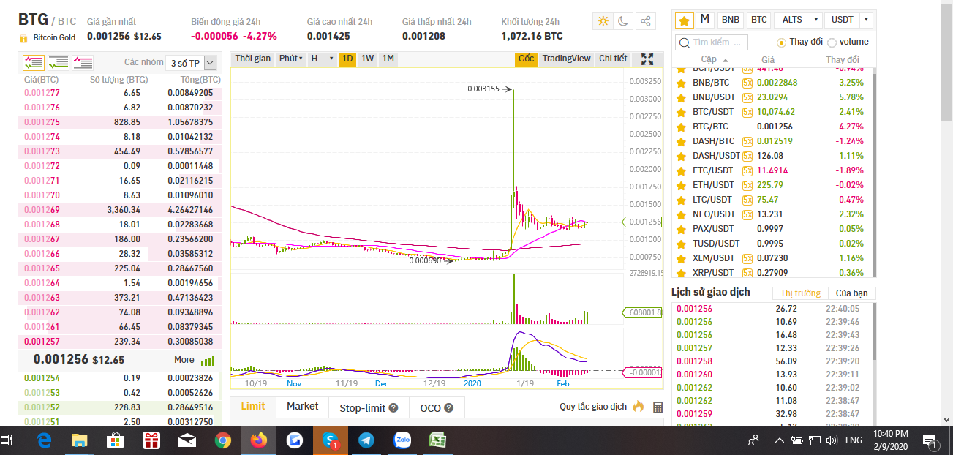Select the volume radio button
The height and width of the screenshot is (455, 953).
coord(832,42)
